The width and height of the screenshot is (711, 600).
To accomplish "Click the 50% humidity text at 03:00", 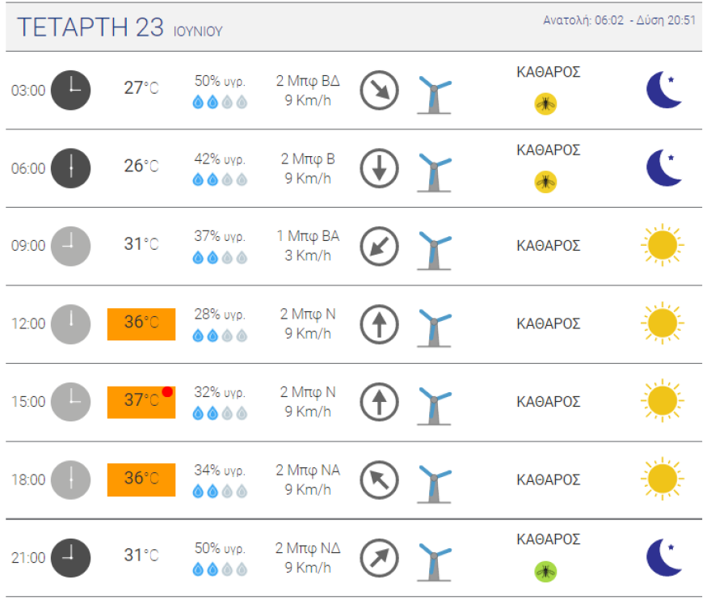I will (220, 81).
